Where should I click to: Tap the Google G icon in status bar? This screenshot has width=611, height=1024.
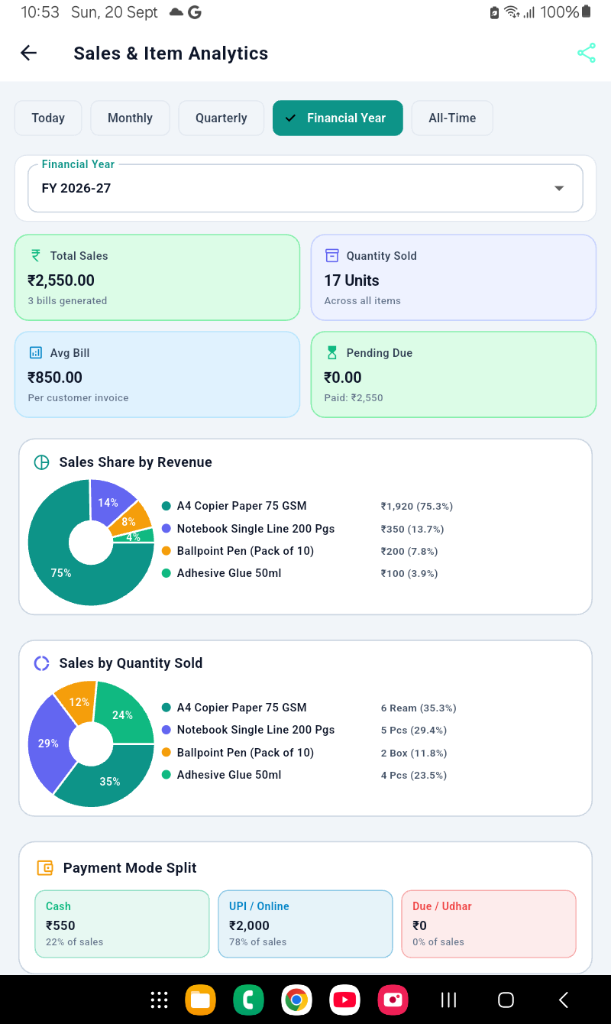pos(195,12)
